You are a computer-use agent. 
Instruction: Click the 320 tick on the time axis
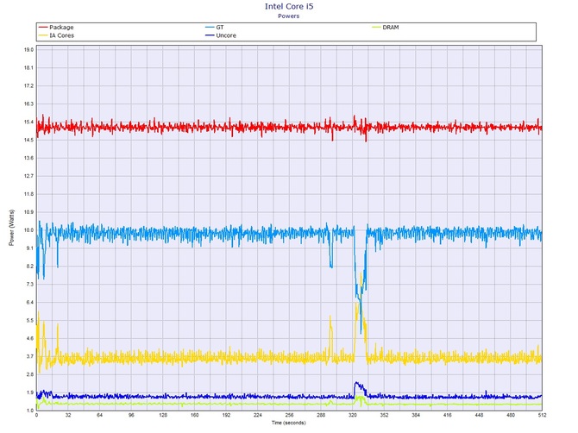(x=352, y=415)
